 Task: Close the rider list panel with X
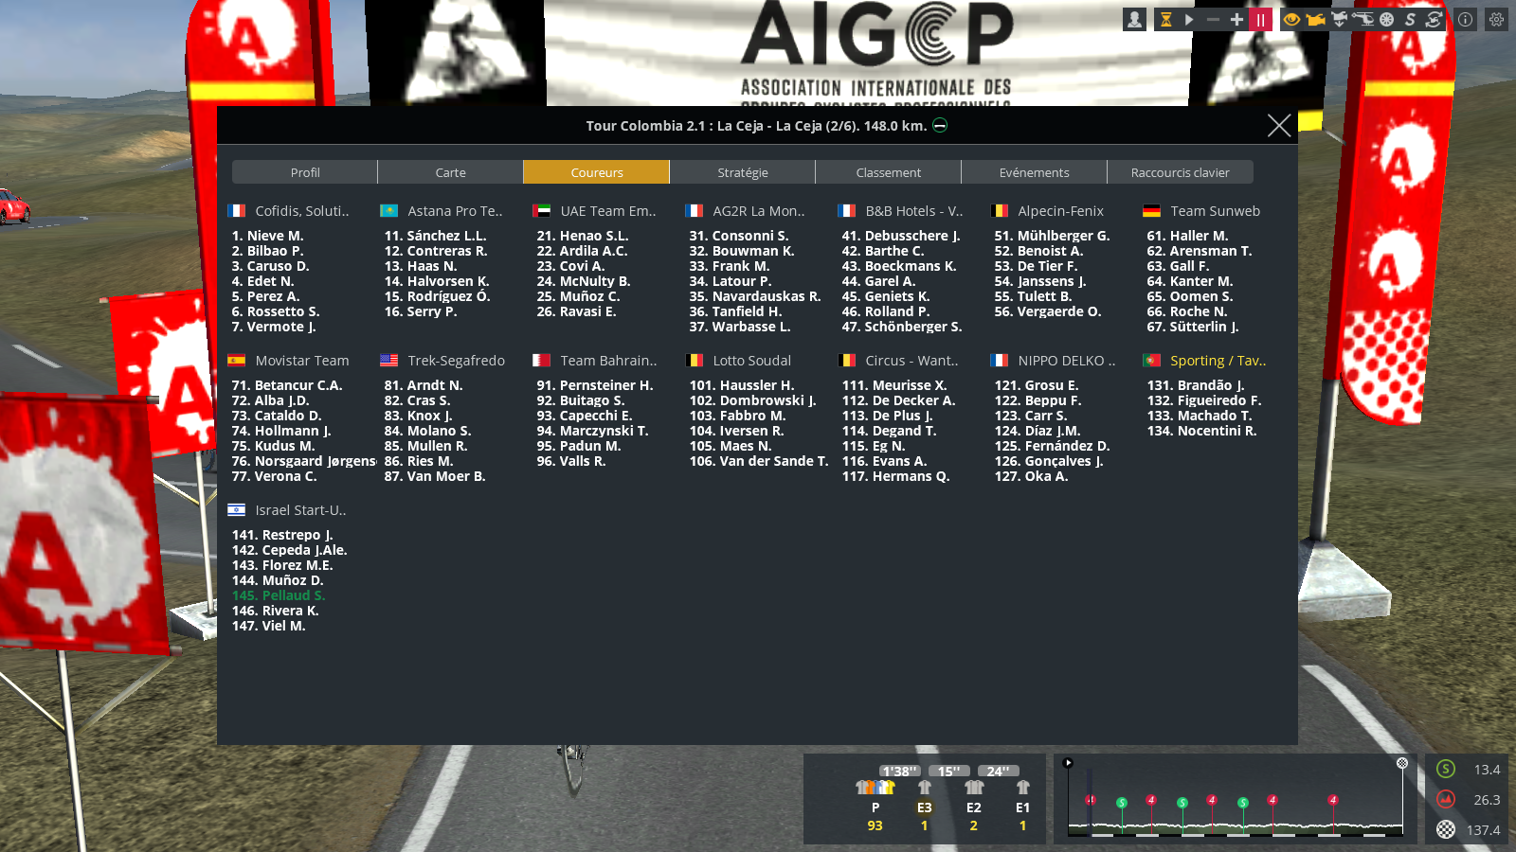1279,125
